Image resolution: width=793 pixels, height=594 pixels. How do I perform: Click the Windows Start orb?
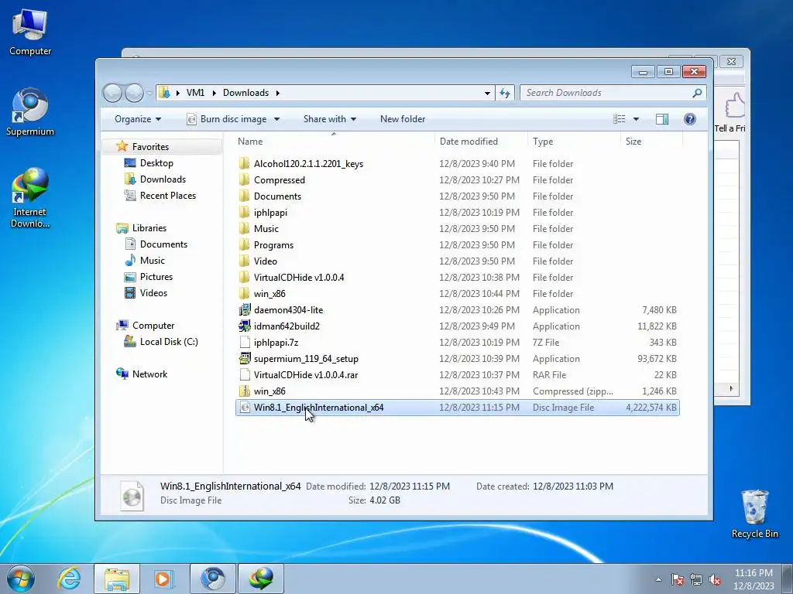coord(21,579)
